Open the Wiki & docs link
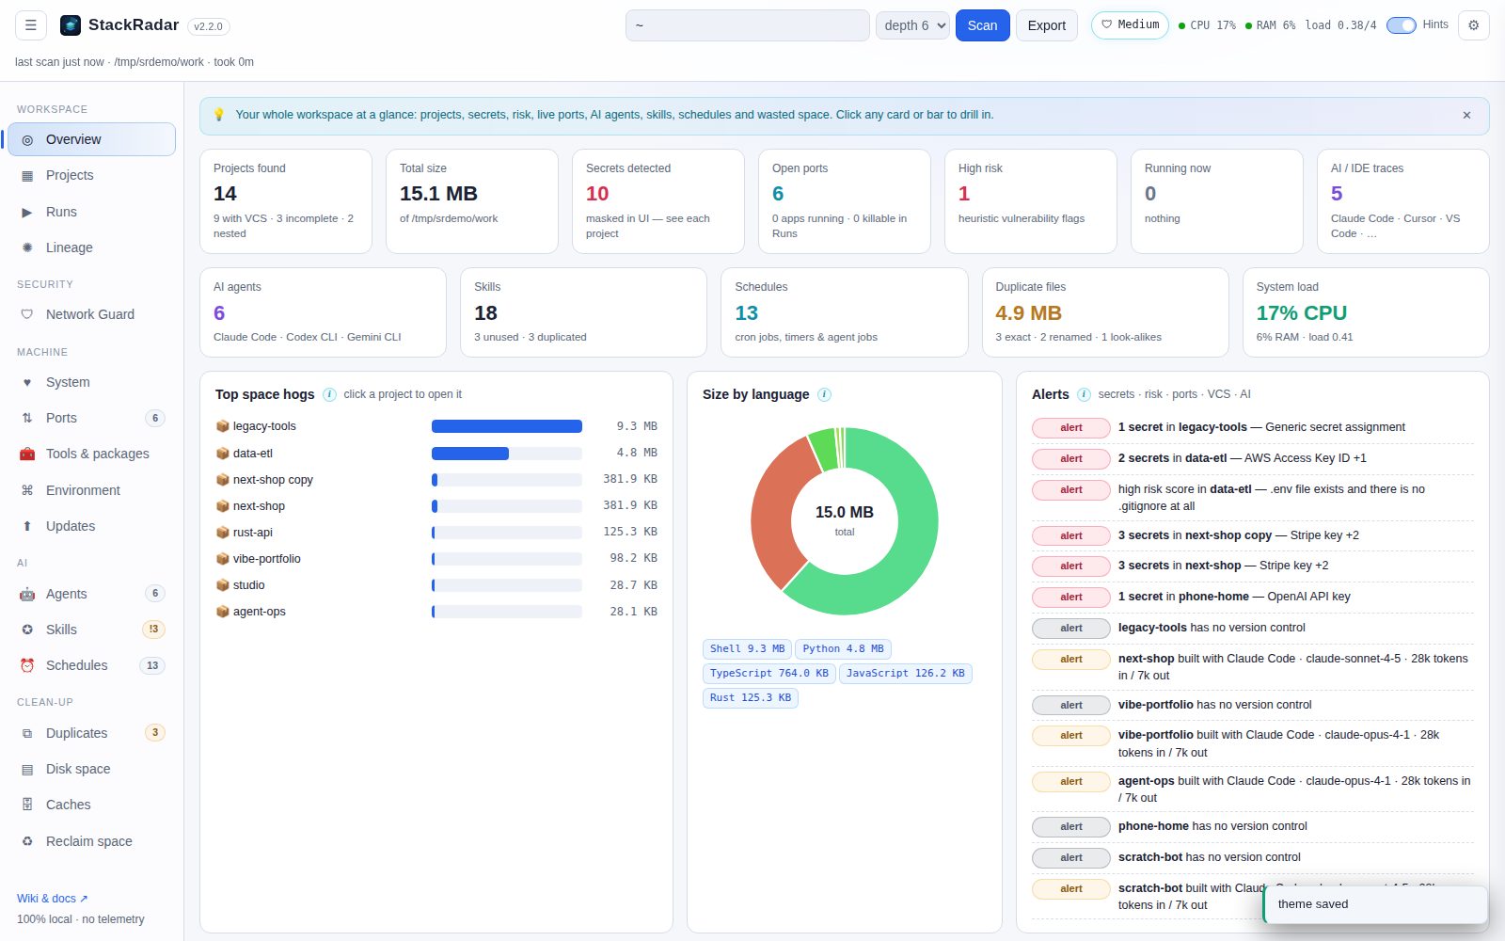The image size is (1505, 941). (x=53, y=899)
